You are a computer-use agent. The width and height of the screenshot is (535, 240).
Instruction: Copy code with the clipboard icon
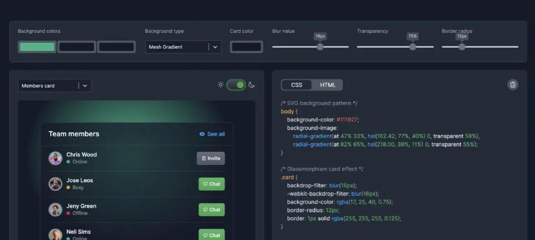(x=513, y=85)
